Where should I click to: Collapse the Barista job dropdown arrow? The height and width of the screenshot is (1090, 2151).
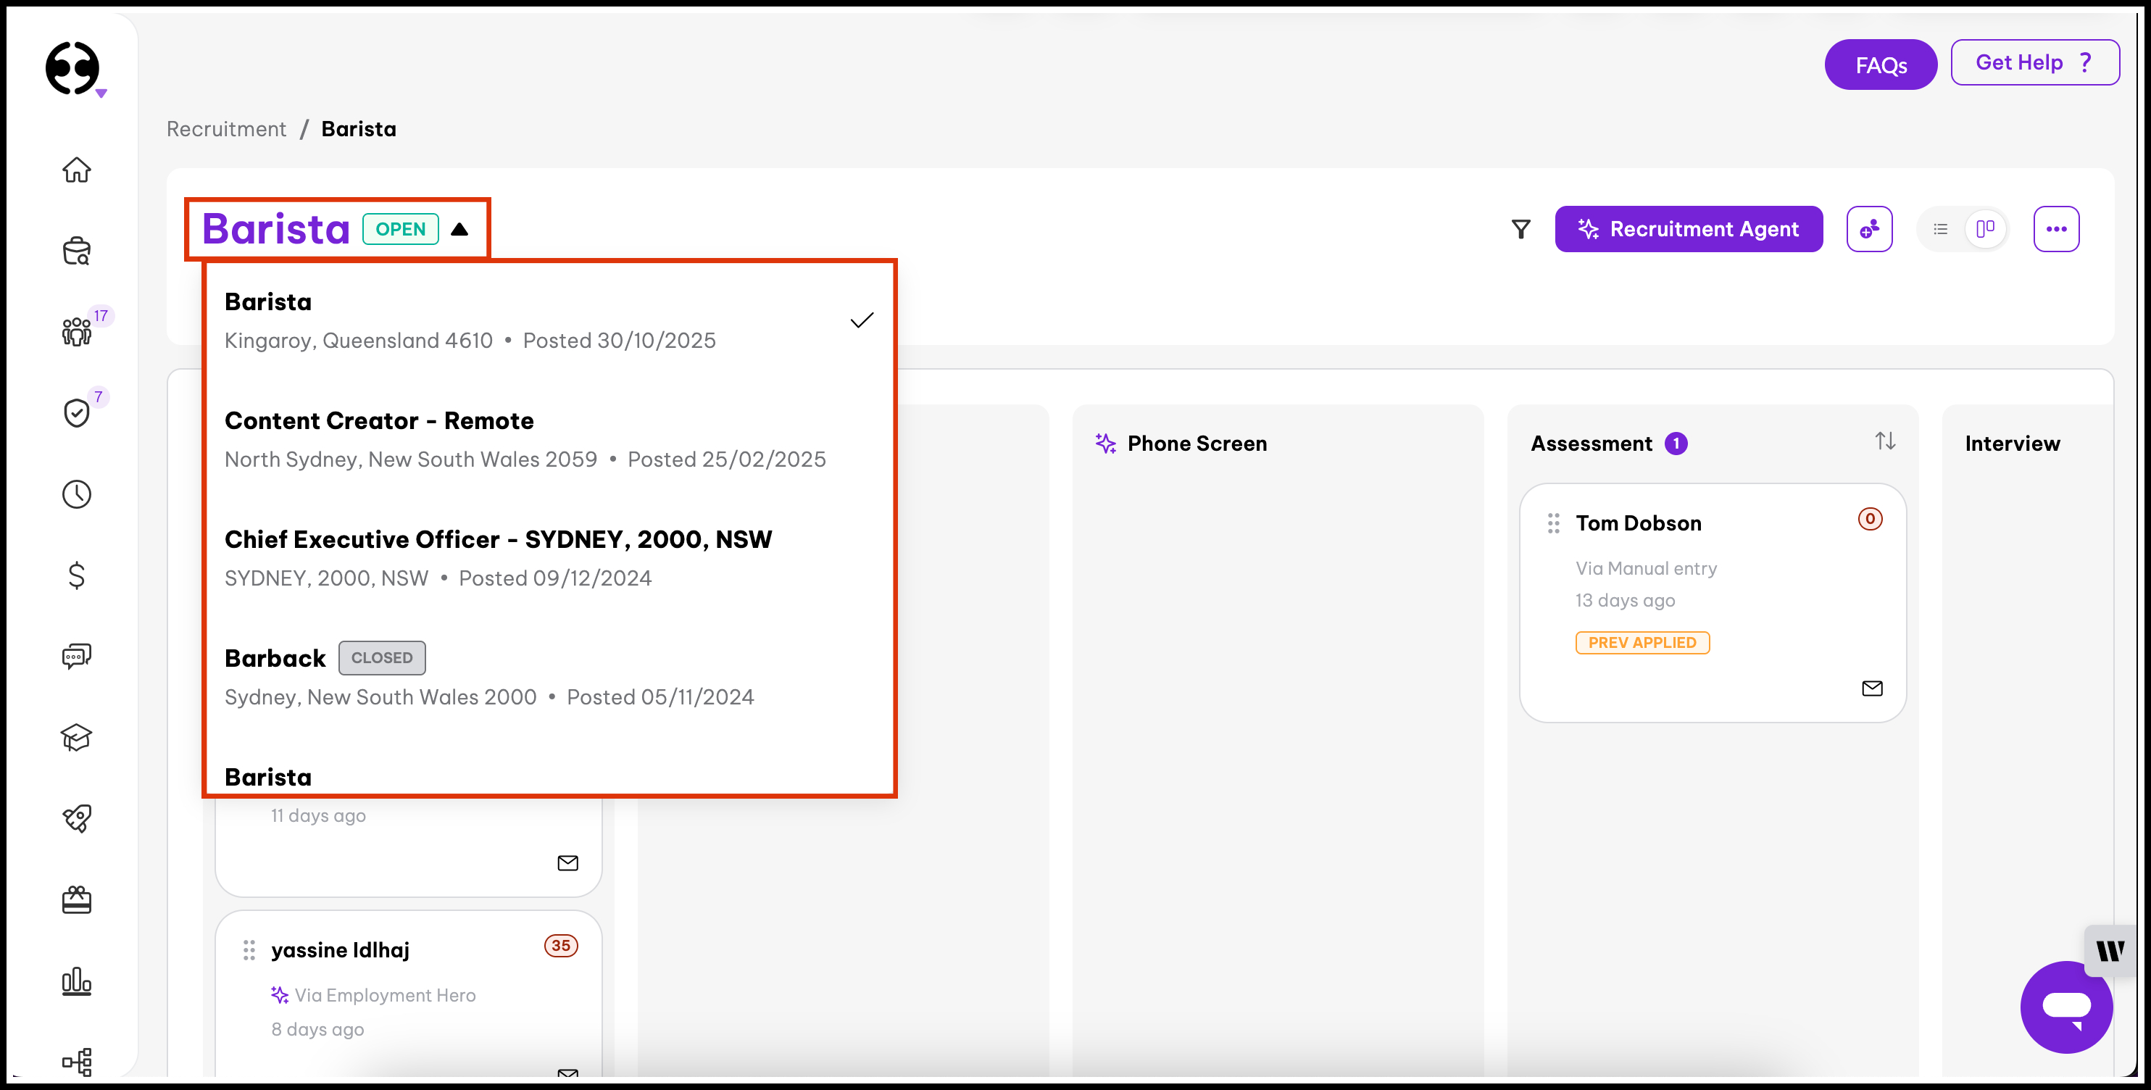coord(459,229)
